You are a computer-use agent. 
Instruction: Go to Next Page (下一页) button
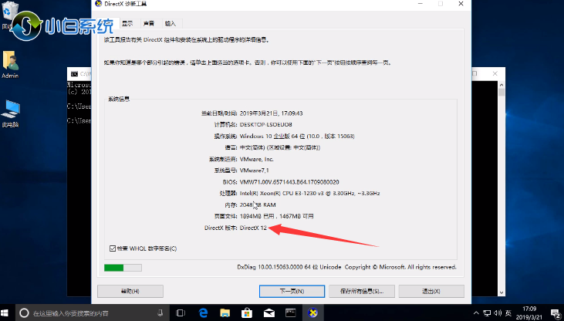(292, 291)
